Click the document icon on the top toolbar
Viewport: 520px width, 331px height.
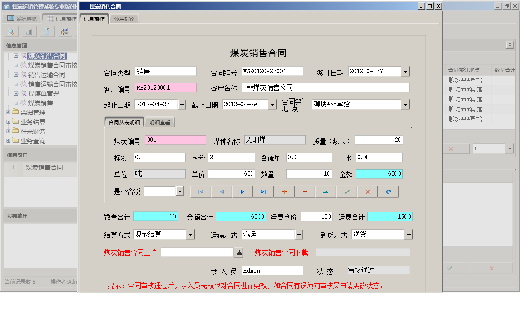[x=46, y=31]
